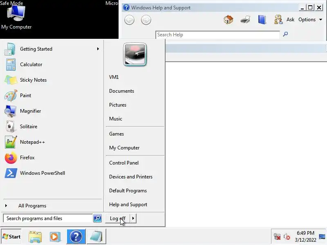Open Pictures from Start menu
The width and height of the screenshot is (327, 245).
[118, 105]
